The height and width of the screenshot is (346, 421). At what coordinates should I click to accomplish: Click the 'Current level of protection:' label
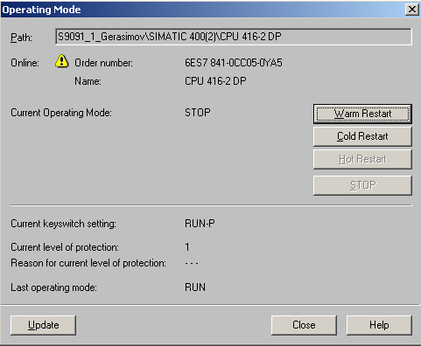65,247
